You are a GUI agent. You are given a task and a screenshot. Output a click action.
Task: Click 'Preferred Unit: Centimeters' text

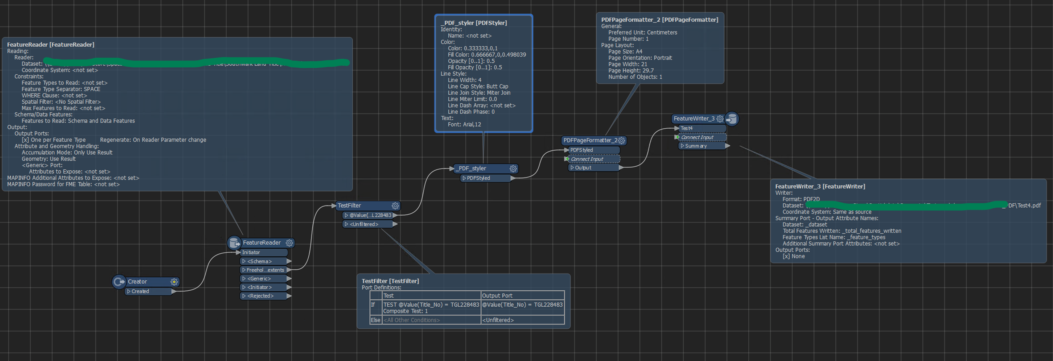(x=643, y=33)
